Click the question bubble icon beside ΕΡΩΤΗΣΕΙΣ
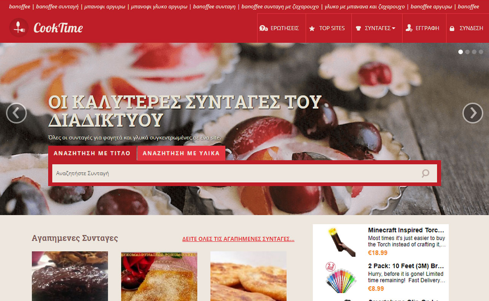Image resolution: width=489 pixels, height=301 pixels. pos(263,28)
